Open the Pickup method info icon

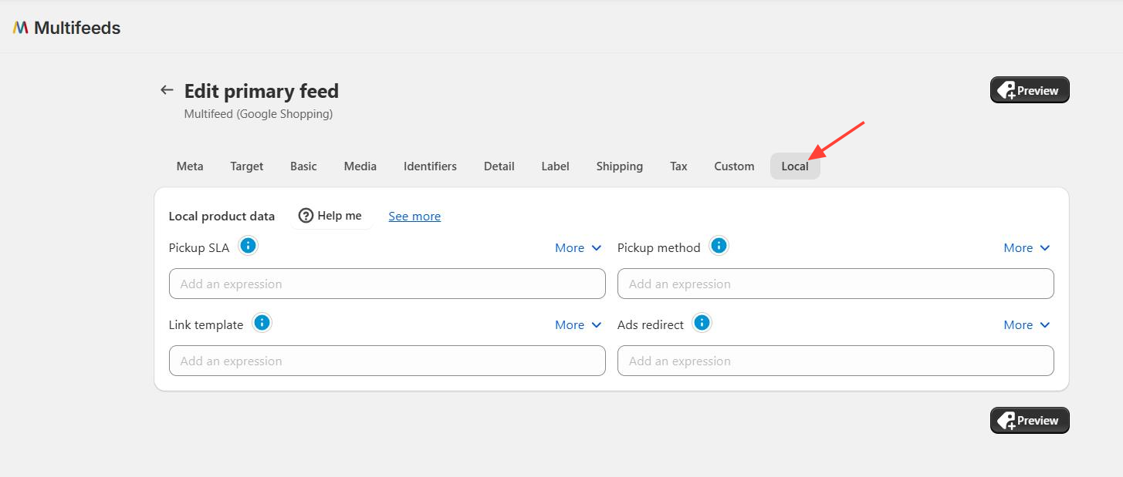pyautogui.click(x=719, y=246)
